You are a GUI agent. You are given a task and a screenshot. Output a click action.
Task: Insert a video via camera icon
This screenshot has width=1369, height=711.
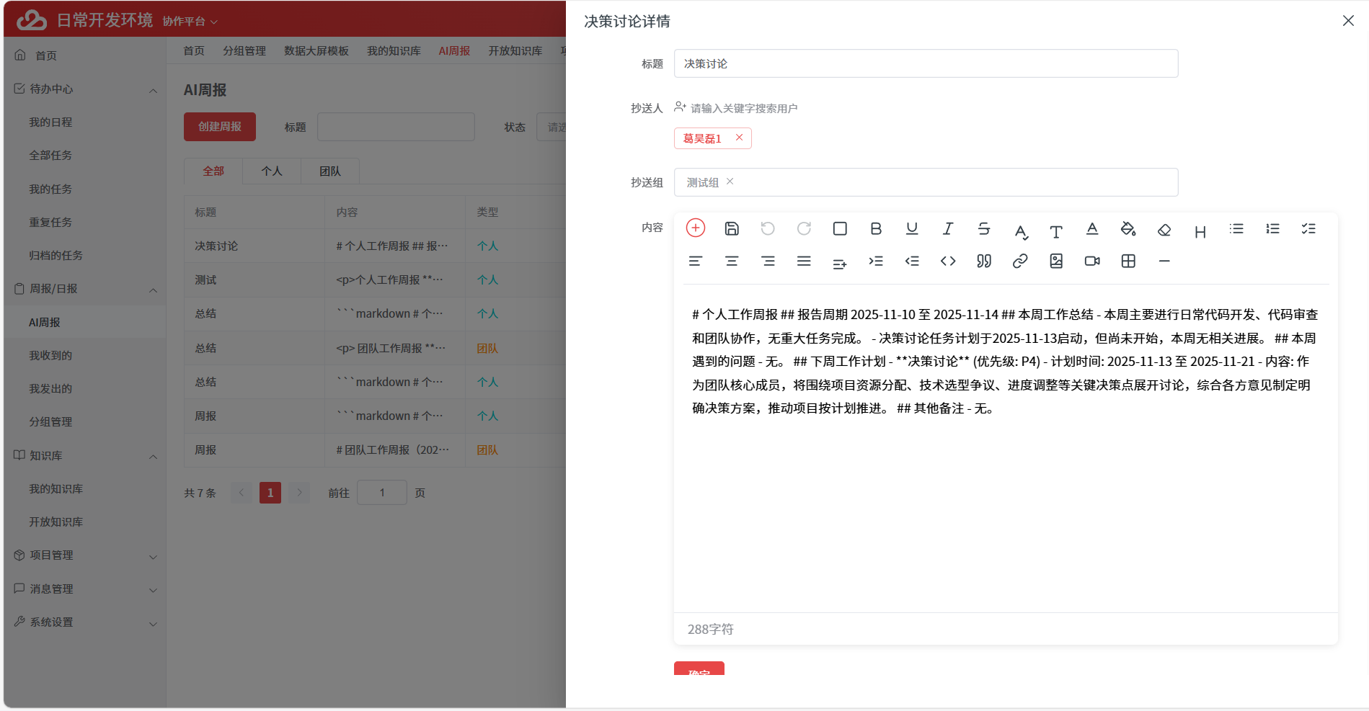point(1092,261)
